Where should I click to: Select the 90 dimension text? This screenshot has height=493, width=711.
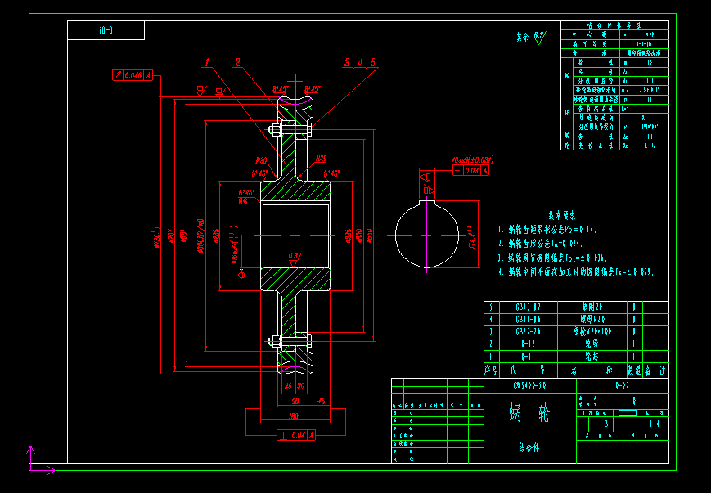pos(295,401)
